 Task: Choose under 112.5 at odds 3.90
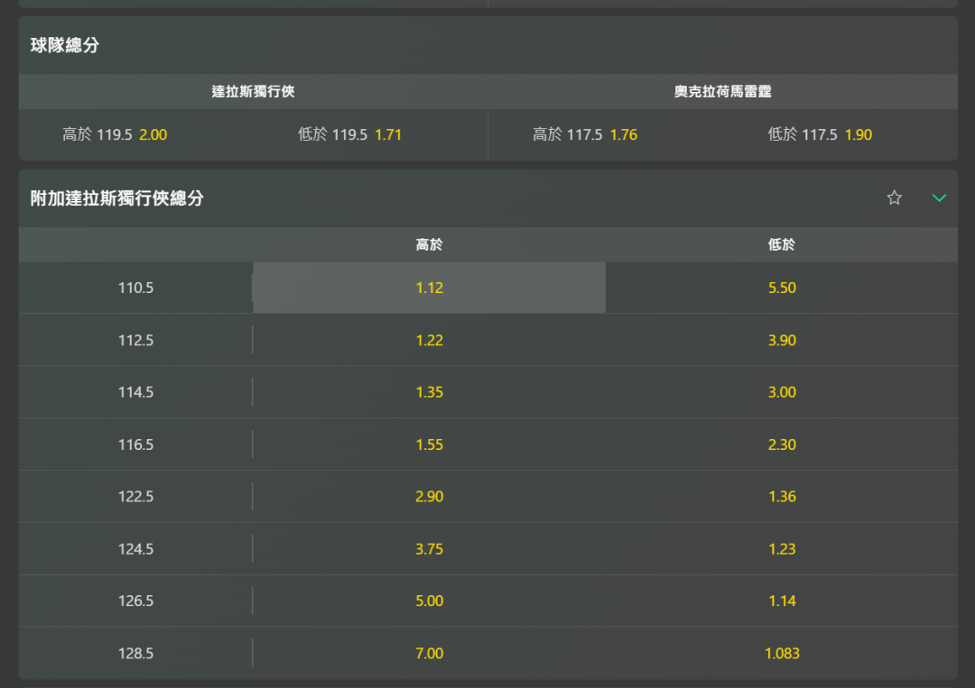(781, 340)
